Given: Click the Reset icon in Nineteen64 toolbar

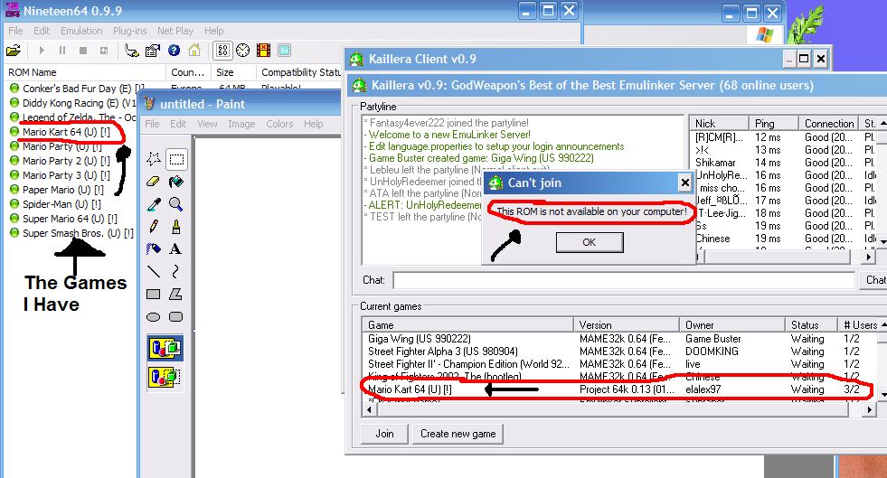Looking at the screenshot, I should [x=104, y=51].
